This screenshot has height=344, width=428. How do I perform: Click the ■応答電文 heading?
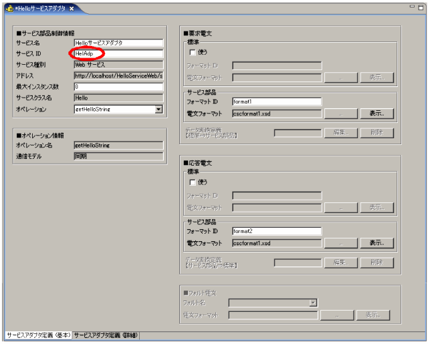[198, 163]
